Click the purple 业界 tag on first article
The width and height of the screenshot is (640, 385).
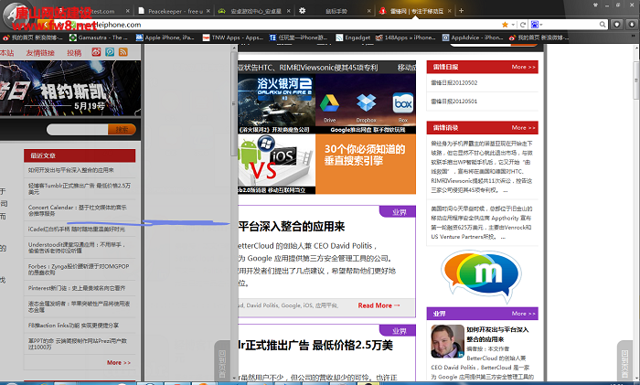pyautogui.click(x=398, y=212)
